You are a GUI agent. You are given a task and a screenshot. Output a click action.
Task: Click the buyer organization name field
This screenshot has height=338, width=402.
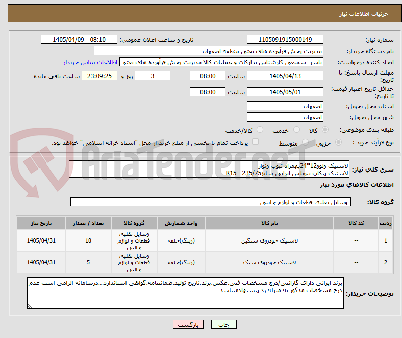209,51
